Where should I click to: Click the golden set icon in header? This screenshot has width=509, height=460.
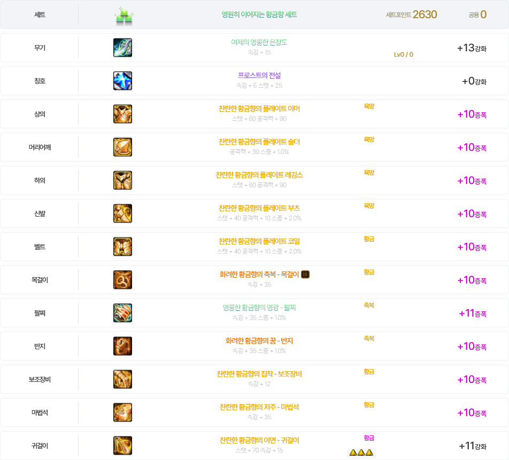[x=124, y=16]
